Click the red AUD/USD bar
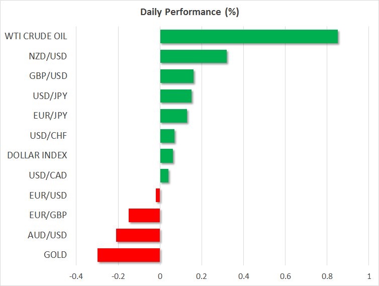 coord(138,235)
